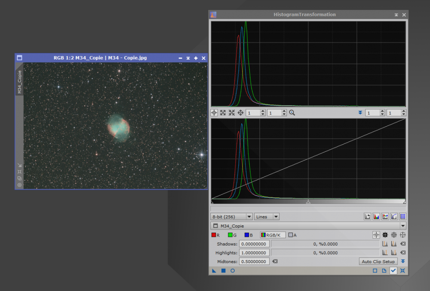Click blue double-arrow beside the output zoom fields

point(360,113)
